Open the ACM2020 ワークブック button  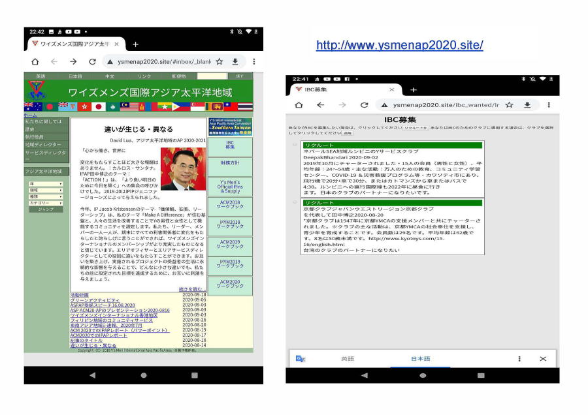pos(230,286)
